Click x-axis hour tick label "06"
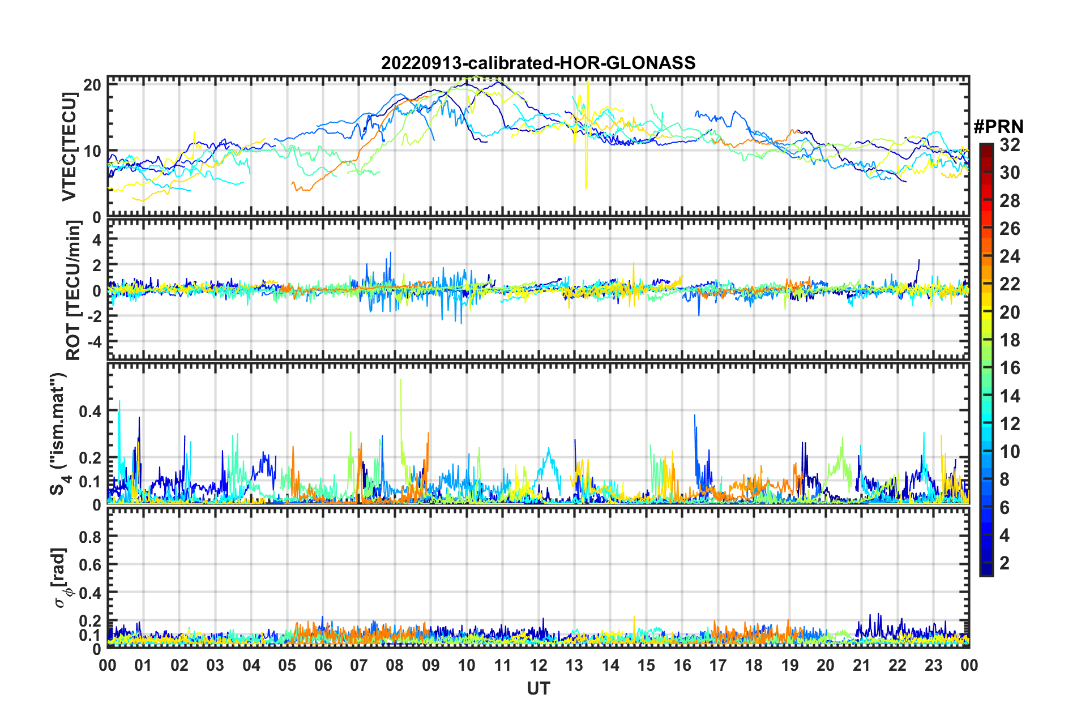The height and width of the screenshot is (720, 1077). [323, 665]
